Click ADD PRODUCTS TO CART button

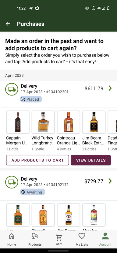click(x=37, y=160)
